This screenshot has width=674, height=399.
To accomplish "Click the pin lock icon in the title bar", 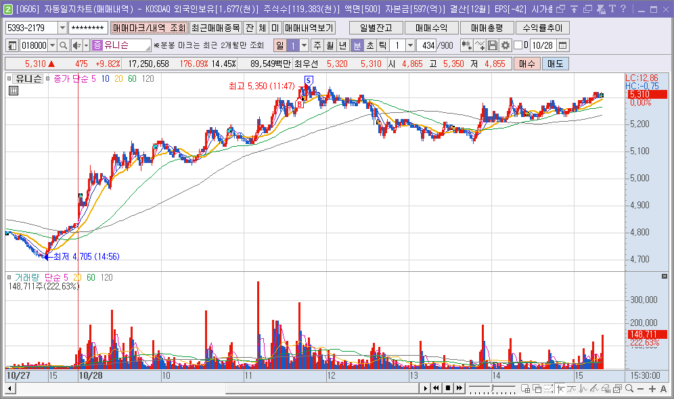I will (x=601, y=9).
